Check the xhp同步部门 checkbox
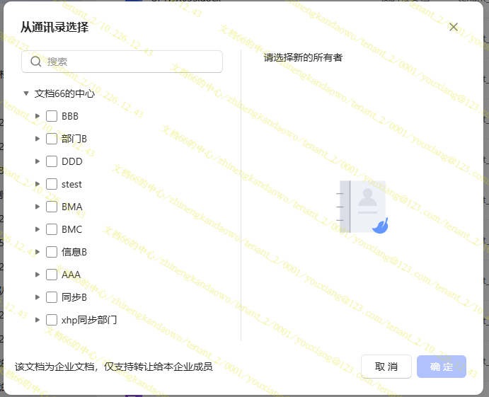 point(52,320)
